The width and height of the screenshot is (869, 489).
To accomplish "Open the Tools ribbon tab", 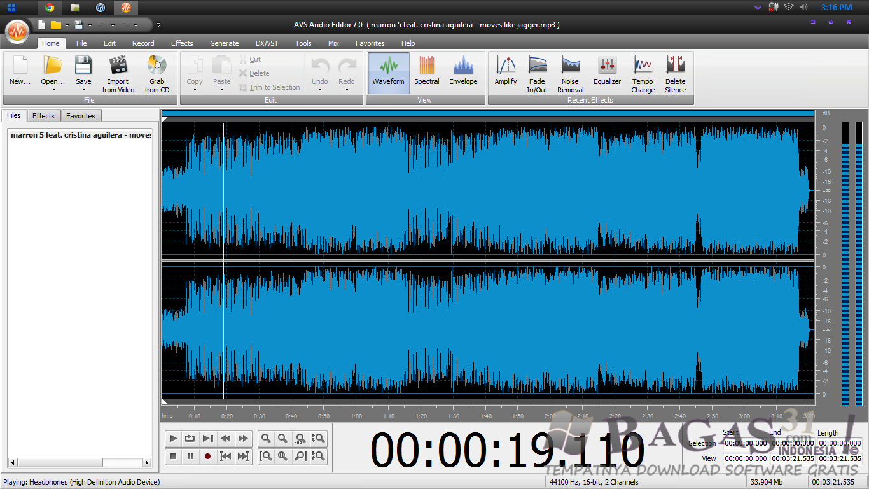I will (303, 43).
